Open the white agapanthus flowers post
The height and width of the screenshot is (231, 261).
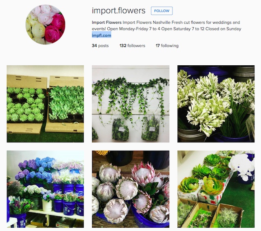point(216,104)
